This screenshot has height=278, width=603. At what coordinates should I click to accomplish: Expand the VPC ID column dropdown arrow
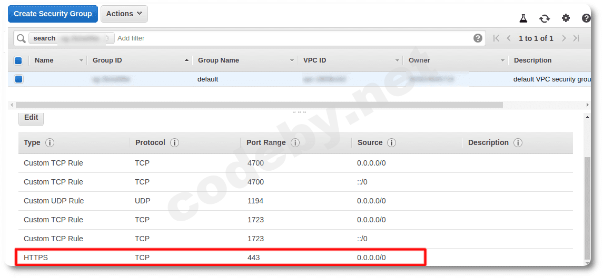397,60
